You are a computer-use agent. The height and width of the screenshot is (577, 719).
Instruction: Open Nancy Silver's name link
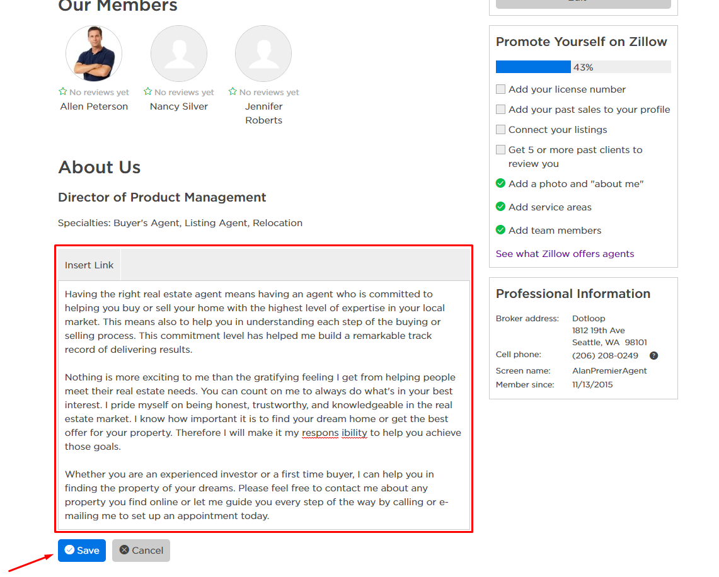pos(179,106)
